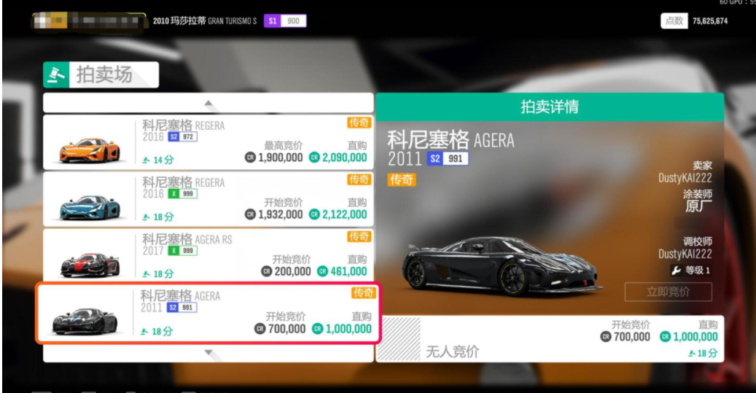Click the X 999 badge on Agera RS
This screenshot has height=393, width=756.
tap(182, 251)
